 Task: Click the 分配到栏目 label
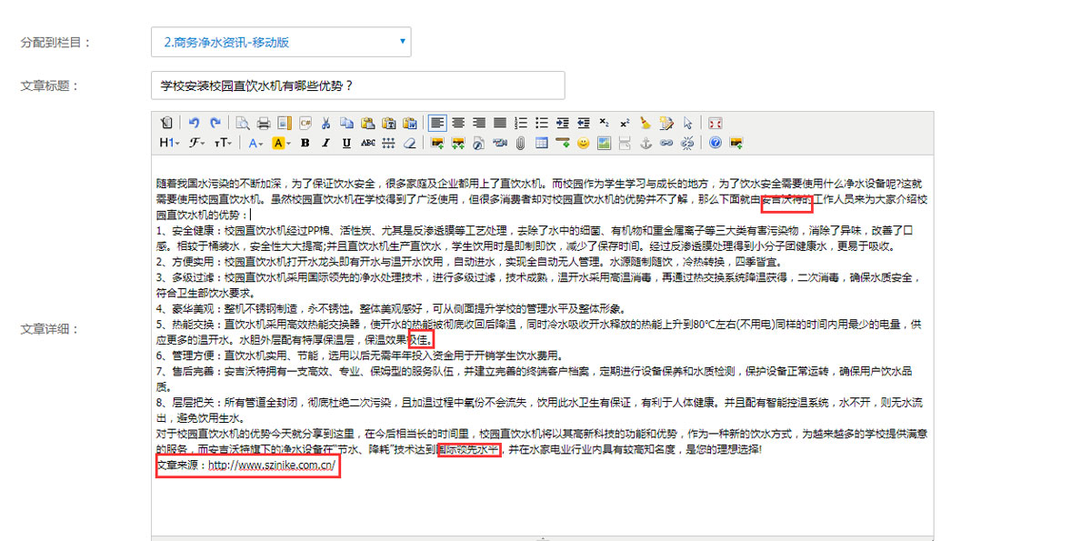point(56,42)
